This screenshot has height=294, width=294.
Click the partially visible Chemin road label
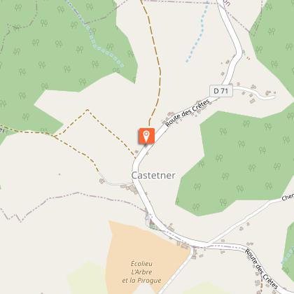coord(288,197)
